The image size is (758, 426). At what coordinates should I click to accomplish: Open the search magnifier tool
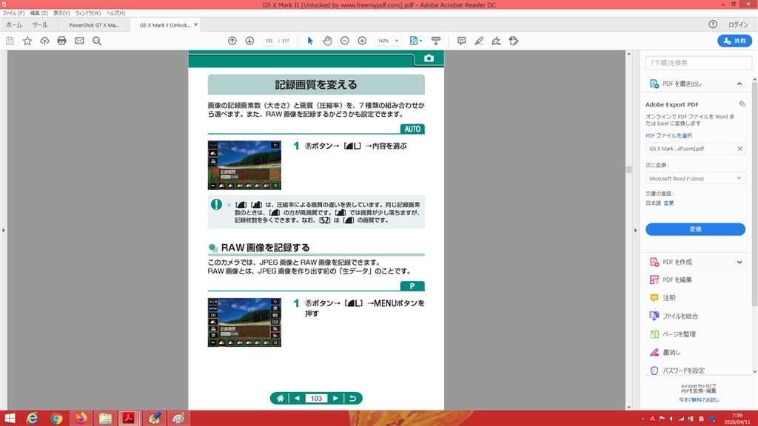click(97, 41)
